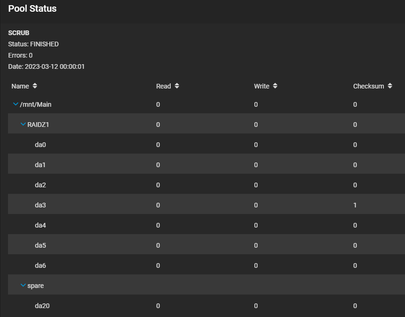Image resolution: width=405 pixels, height=317 pixels.
Task: Sort table using Write column arrows
Action: point(275,86)
